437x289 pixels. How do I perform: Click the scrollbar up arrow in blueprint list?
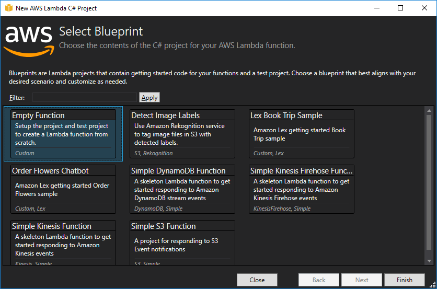pos(429,110)
